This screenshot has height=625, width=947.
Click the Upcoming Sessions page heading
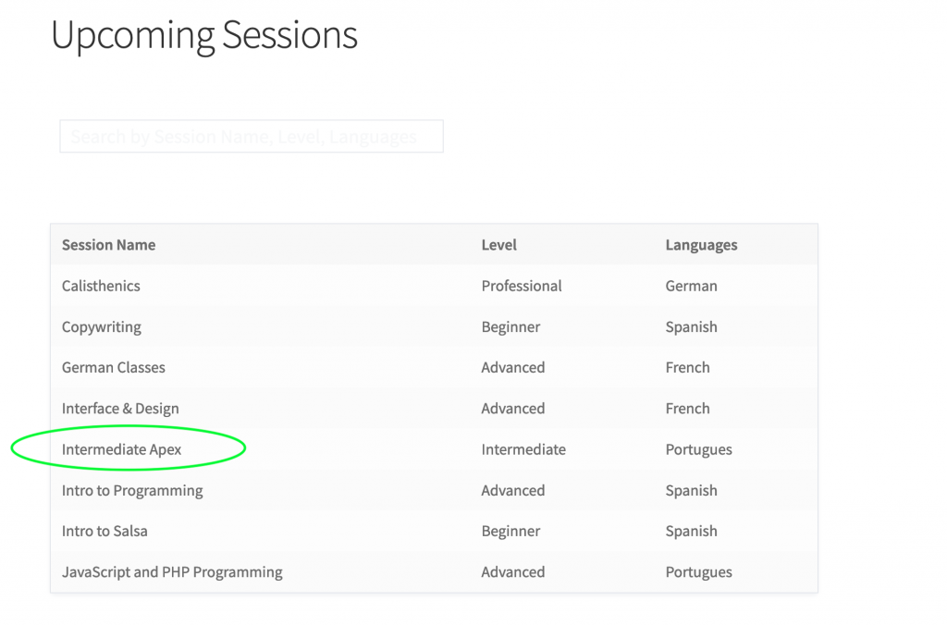(x=204, y=35)
